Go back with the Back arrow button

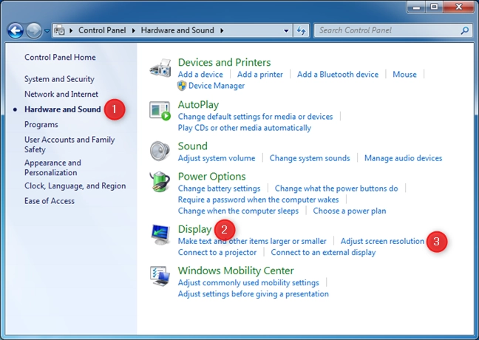click(16, 30)
